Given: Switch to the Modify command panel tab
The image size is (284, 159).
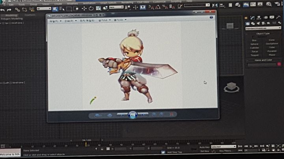Looking at the screenshot, I should click(x=252, y=18).
